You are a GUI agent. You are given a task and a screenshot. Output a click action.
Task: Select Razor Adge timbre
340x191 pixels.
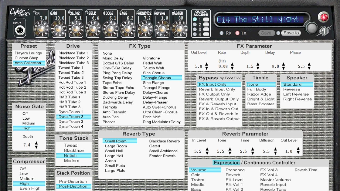[259, 94]
